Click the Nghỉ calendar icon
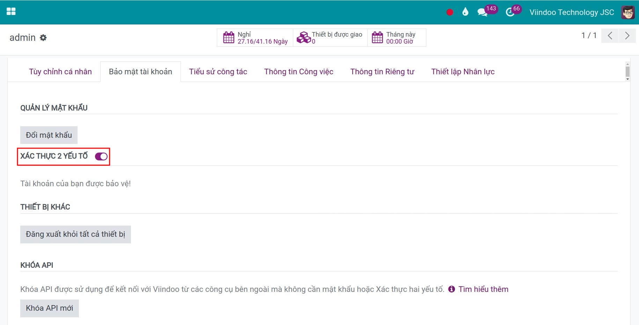Viewport: 639px width, 325px height. (229, 37)
